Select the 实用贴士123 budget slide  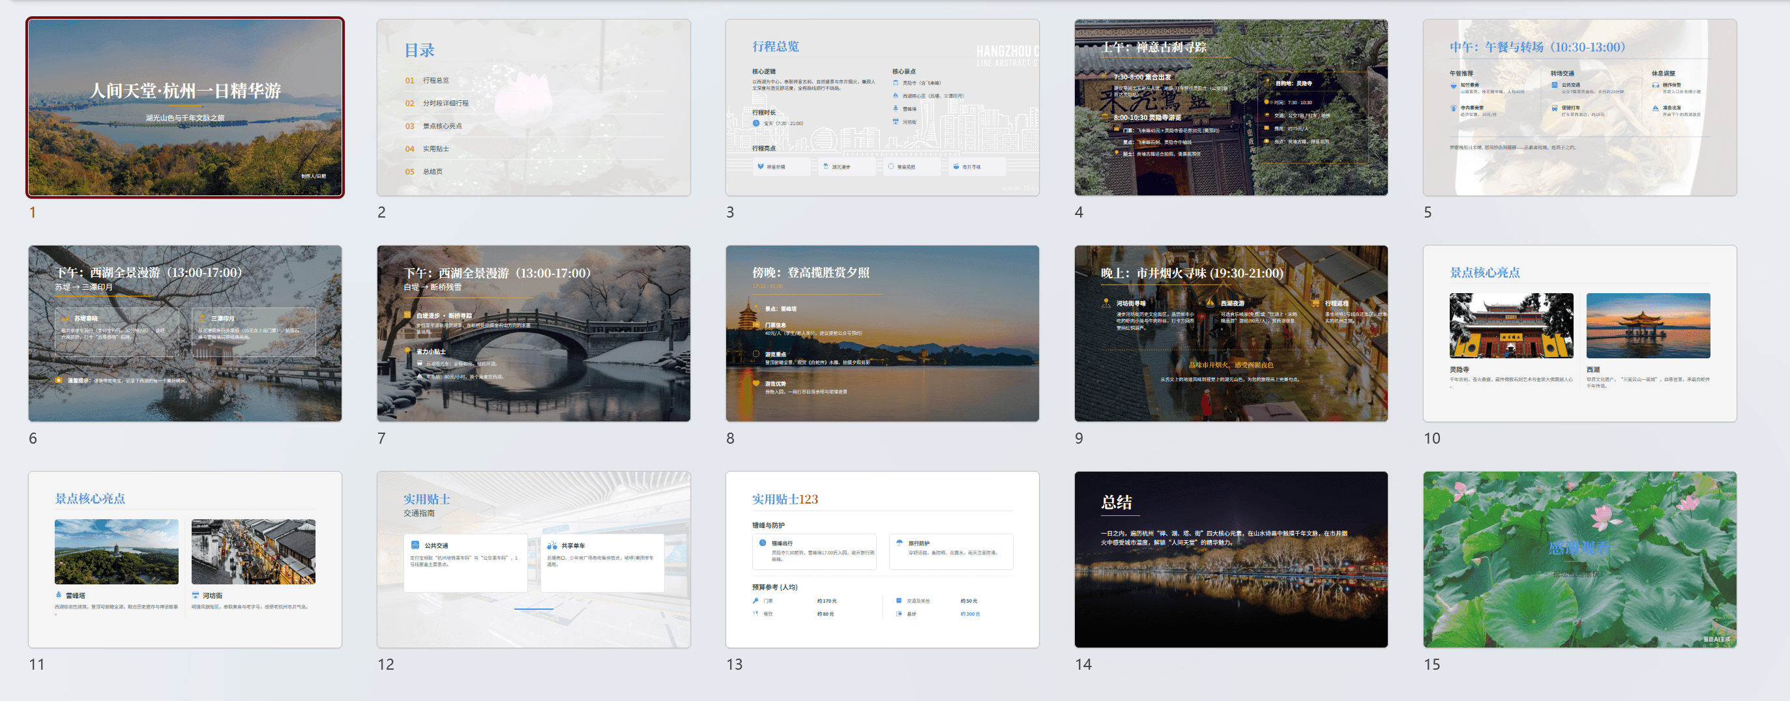(x=882, y=560)
